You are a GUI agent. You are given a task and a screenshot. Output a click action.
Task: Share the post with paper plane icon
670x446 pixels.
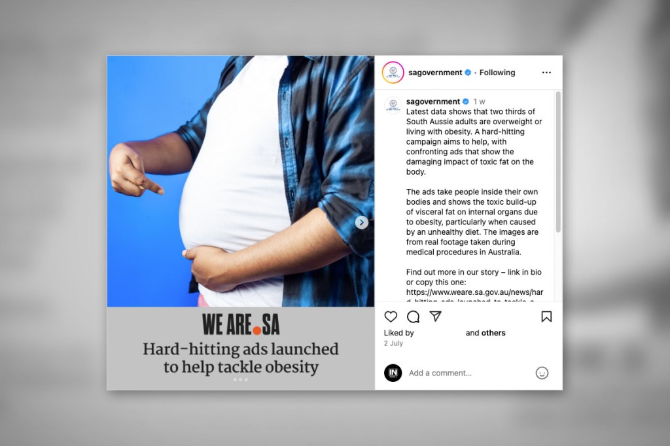[x=435, y=316]
